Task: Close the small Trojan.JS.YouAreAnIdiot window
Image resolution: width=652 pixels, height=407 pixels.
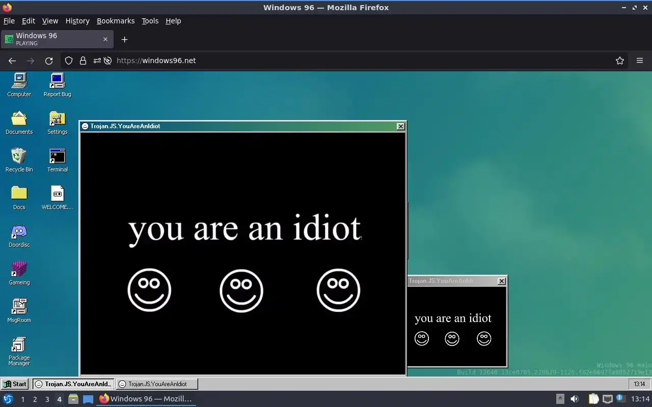Action: (502, 281)
